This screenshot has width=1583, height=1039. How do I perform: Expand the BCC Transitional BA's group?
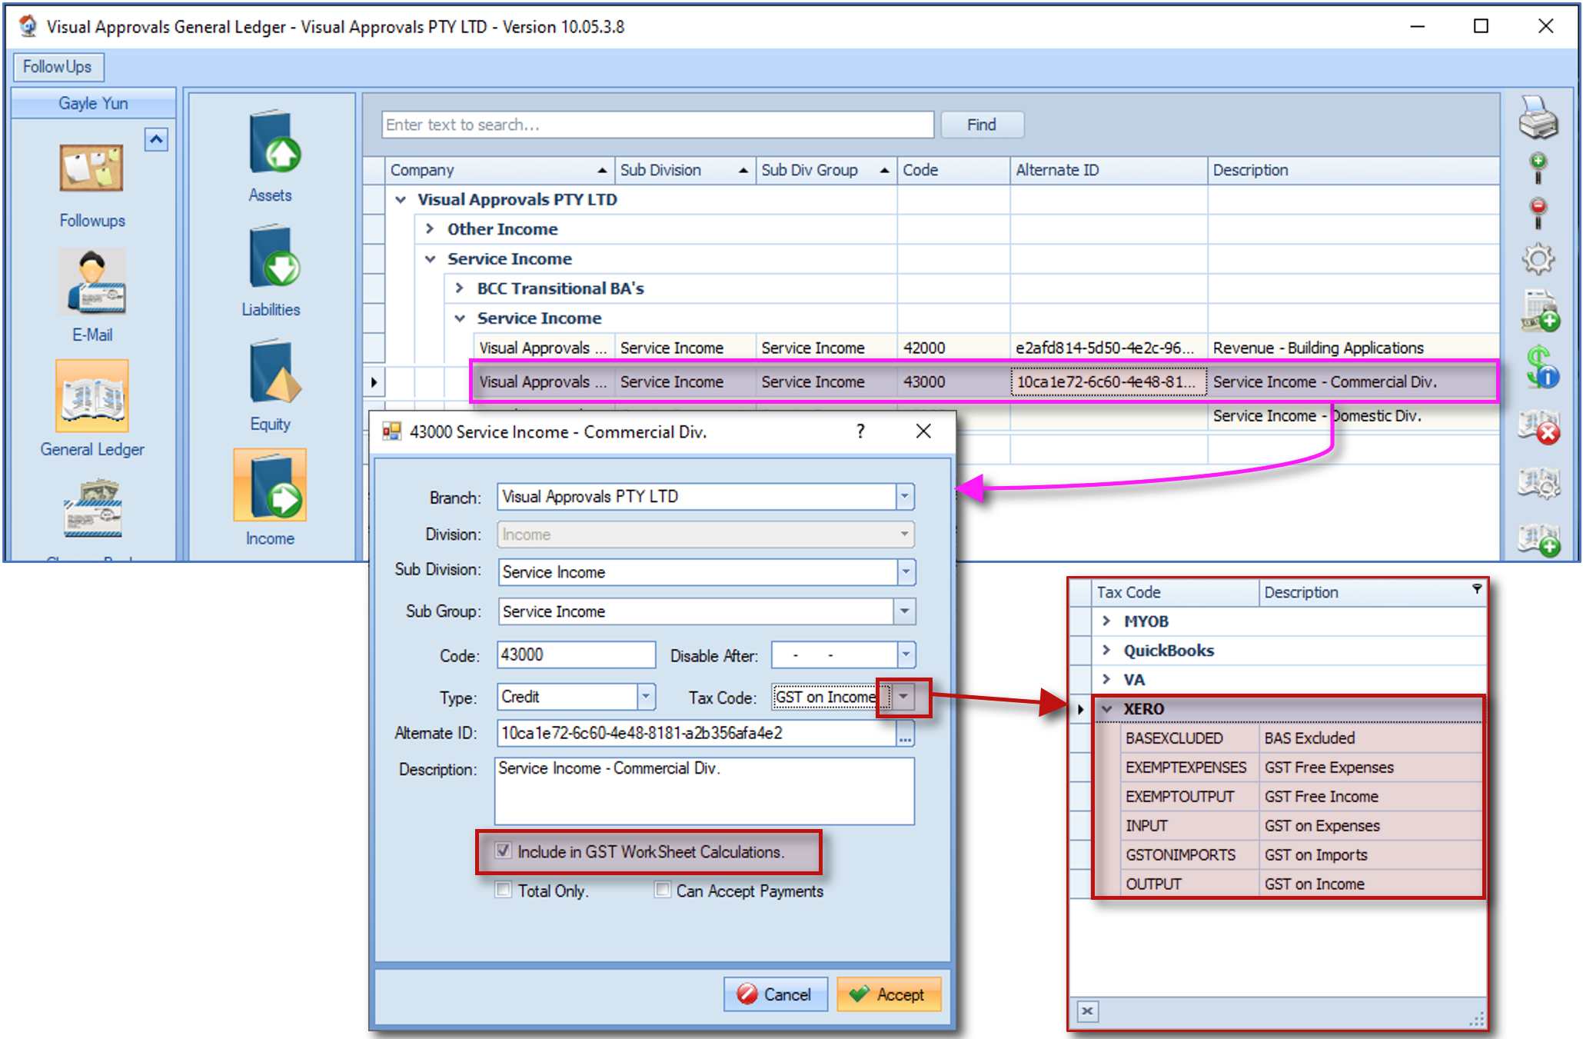[x=459, y=288]
